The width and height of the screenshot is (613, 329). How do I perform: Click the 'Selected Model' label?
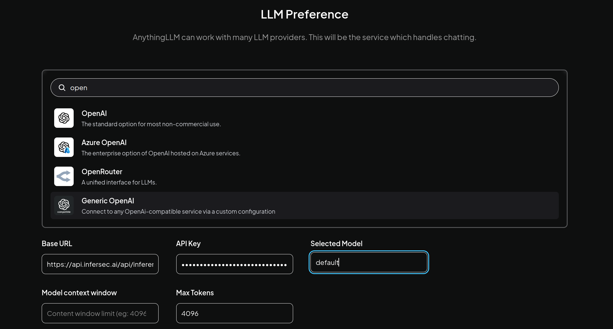pos(336,244)
